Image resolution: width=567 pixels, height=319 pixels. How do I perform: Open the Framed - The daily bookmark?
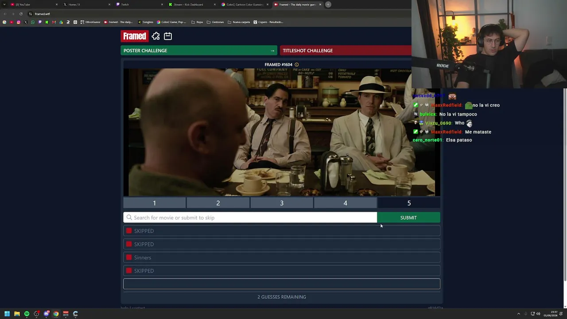coord(119,22)
